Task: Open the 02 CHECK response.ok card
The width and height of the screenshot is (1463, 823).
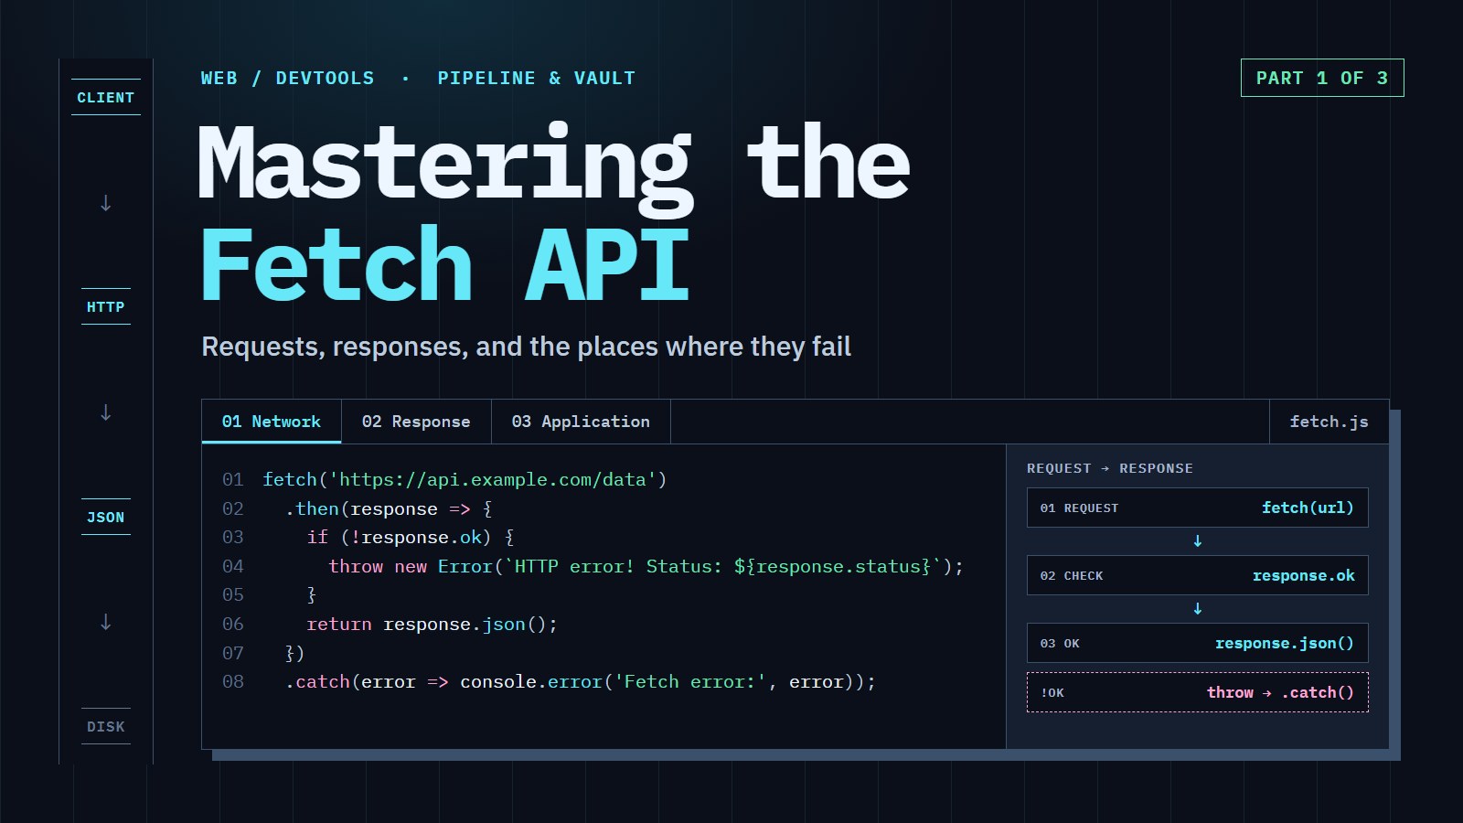Action: click(1198, 575)
